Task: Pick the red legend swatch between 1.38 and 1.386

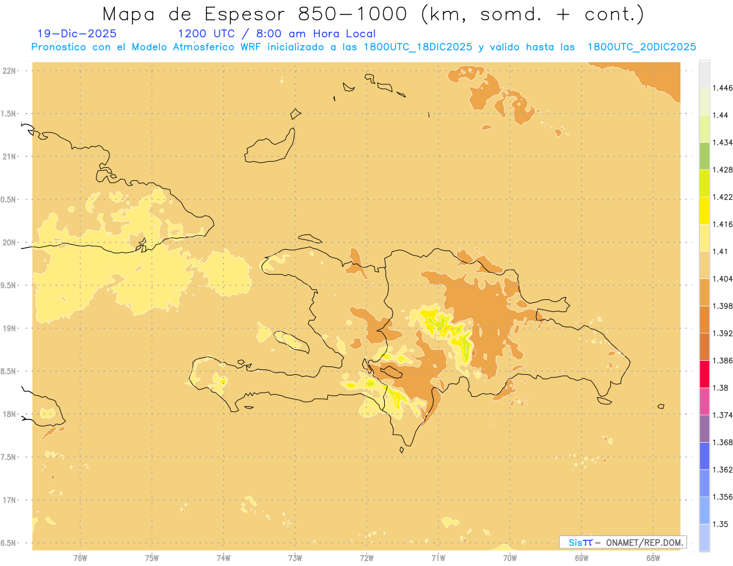Action: click(x=704, y=374)
